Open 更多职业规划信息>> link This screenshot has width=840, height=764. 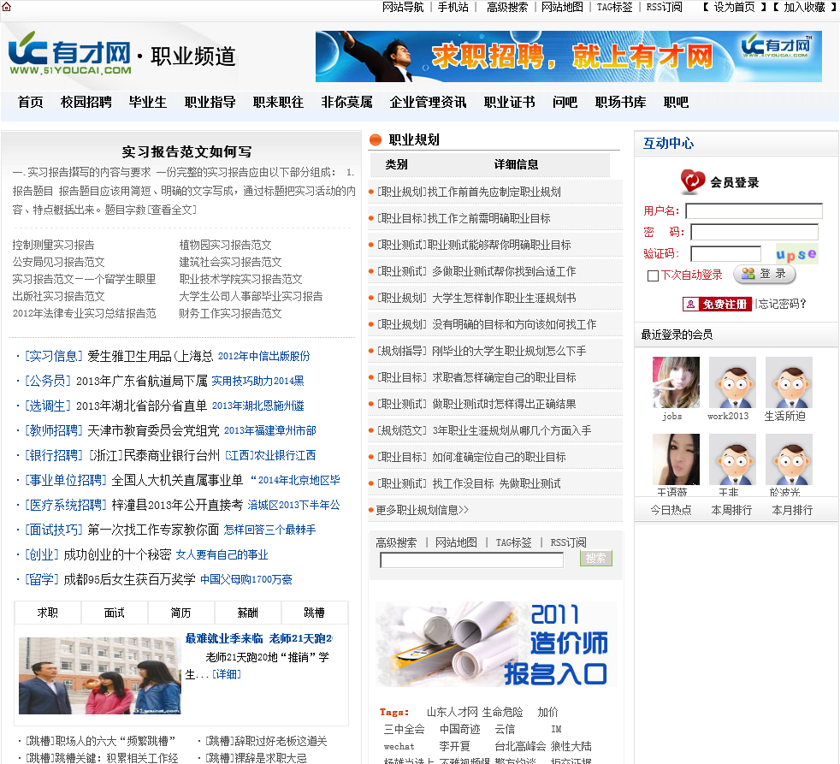click(423, 510)
